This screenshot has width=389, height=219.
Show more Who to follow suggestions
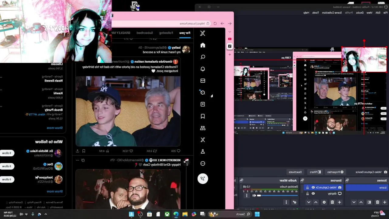click(55, 191)
